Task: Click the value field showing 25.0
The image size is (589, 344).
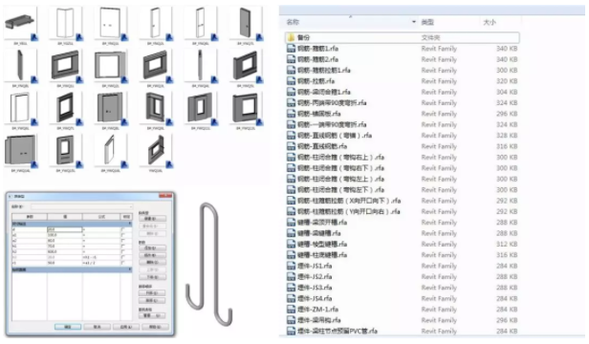Action: click(x=65, y=229)
